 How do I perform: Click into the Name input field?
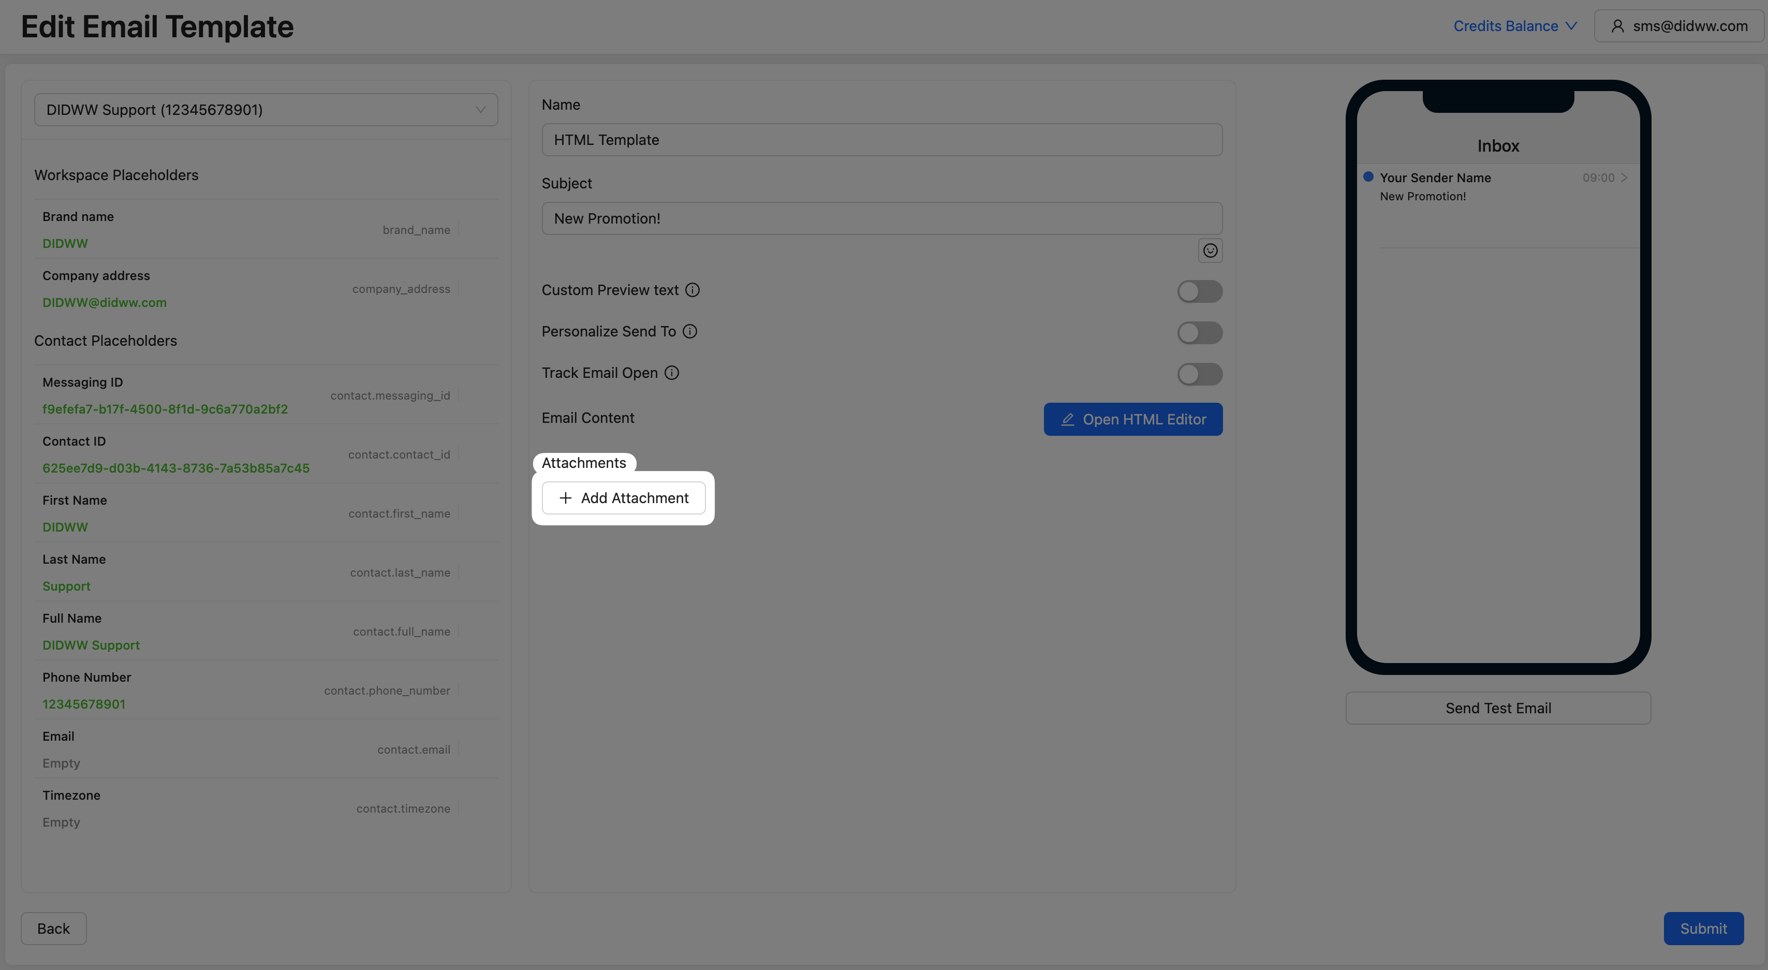[881, 140]
